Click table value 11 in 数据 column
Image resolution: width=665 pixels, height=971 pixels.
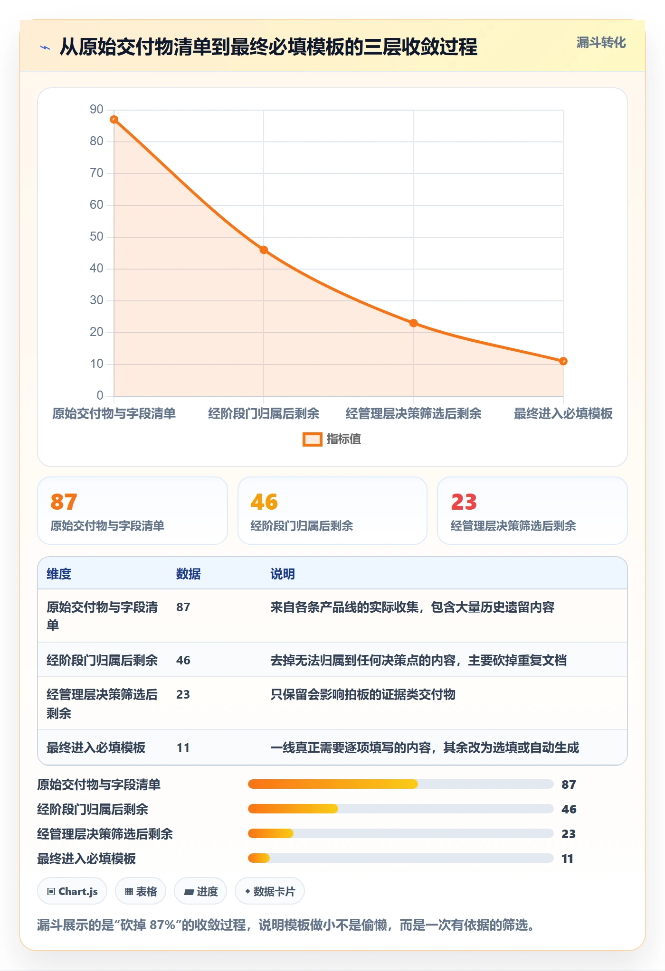(x=183, y=748)
